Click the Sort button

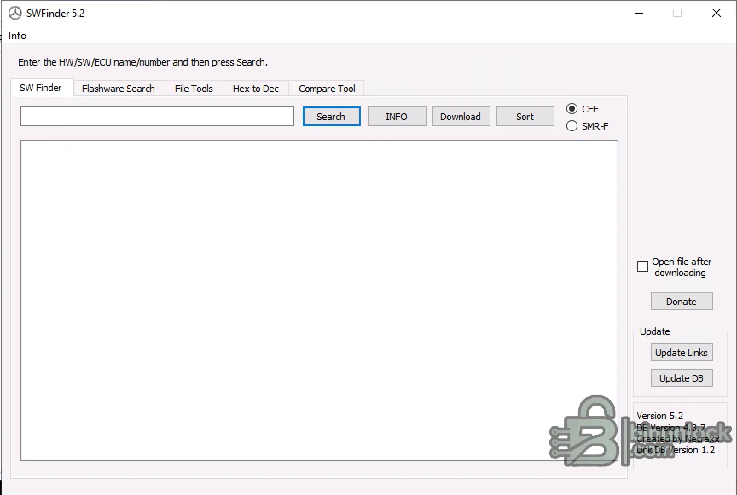[x=525, y=116]
